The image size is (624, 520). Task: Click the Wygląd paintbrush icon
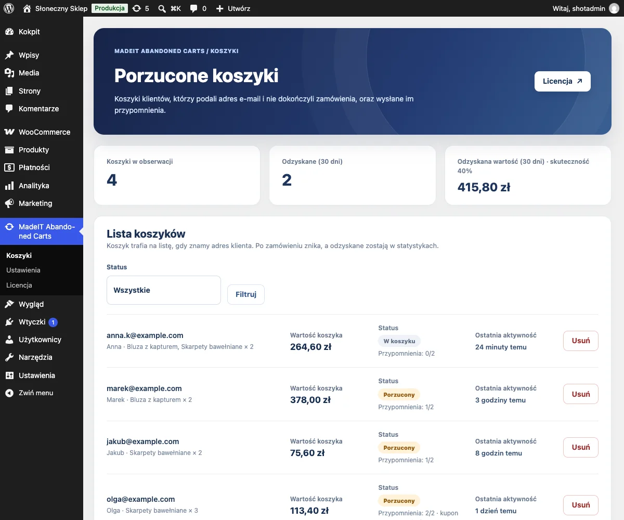coord(9,304)
